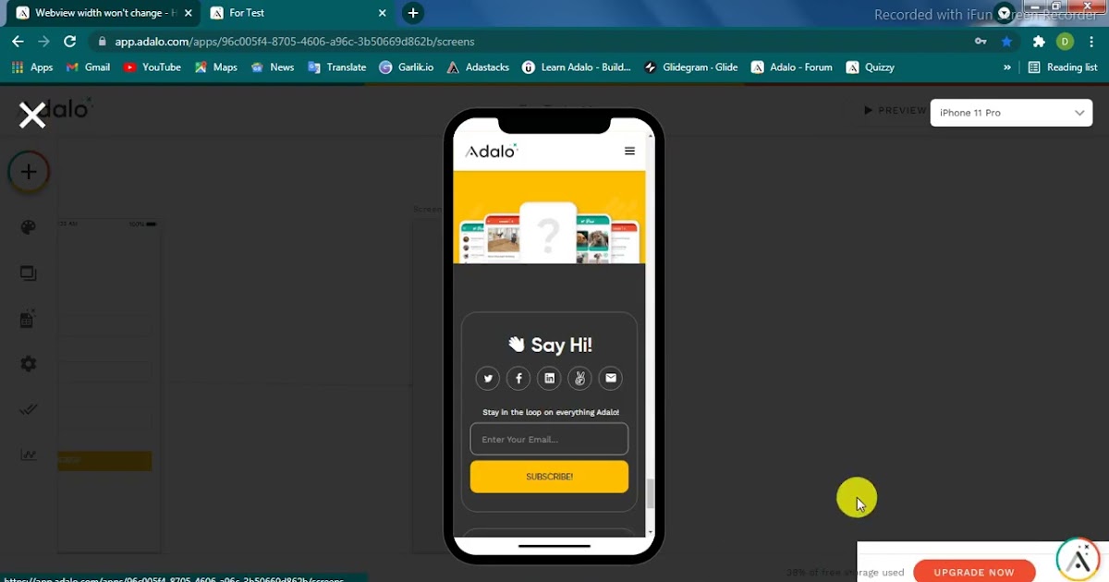Screen dimensions: 1109x582
Task: Click the address bar URL
Action: pyautogui.click(x=295, y=42)
